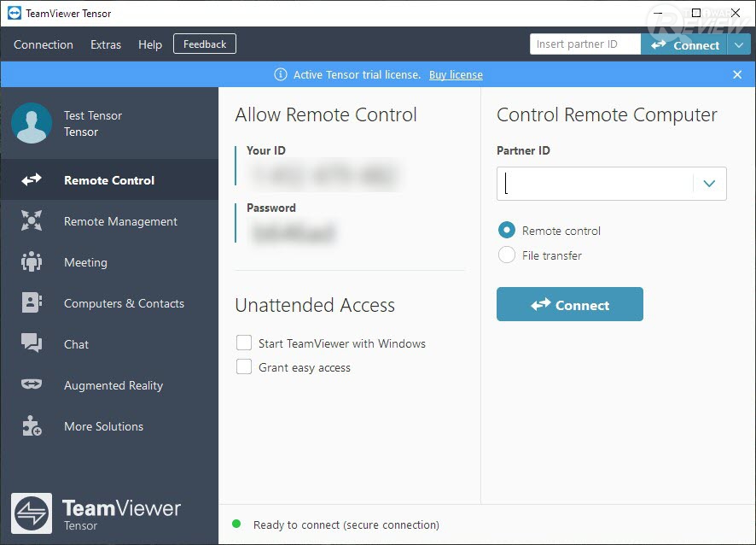This screenshot has height=545, width=756.
Task: Dismiss the trial license banner
Action: (737, 75)
